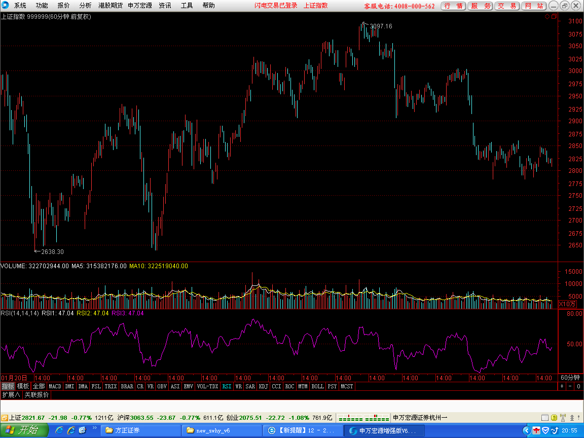Image resolution: width=584 pixels, height=438 pixels.
Task: Click the orange icon before 上证 in status bar
Action: coord(5,418)
